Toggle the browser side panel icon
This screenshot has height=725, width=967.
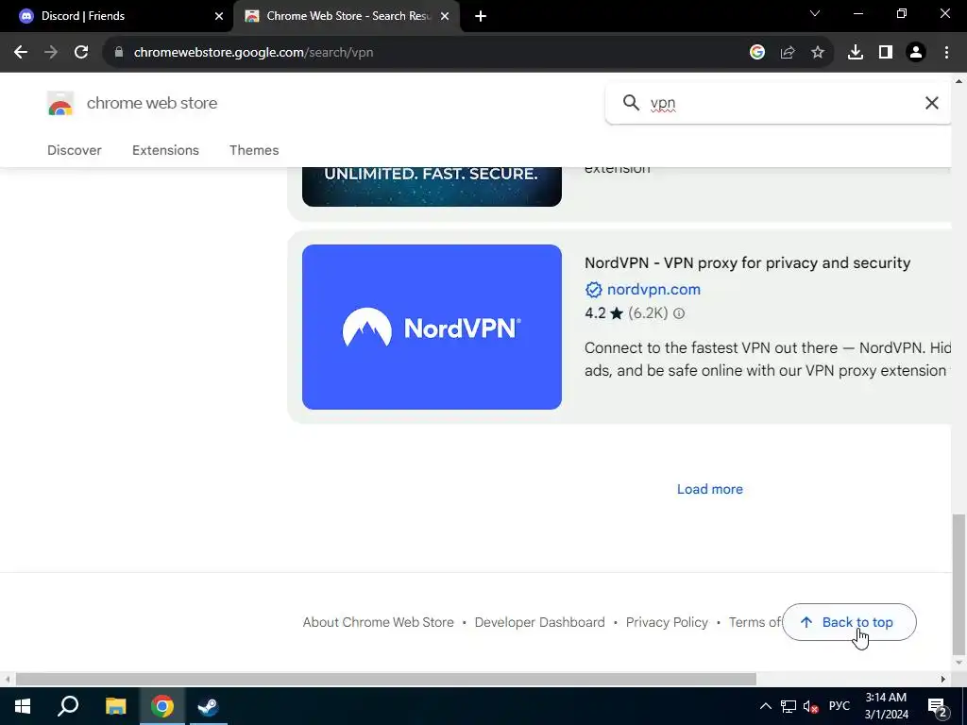pos(886,53)
